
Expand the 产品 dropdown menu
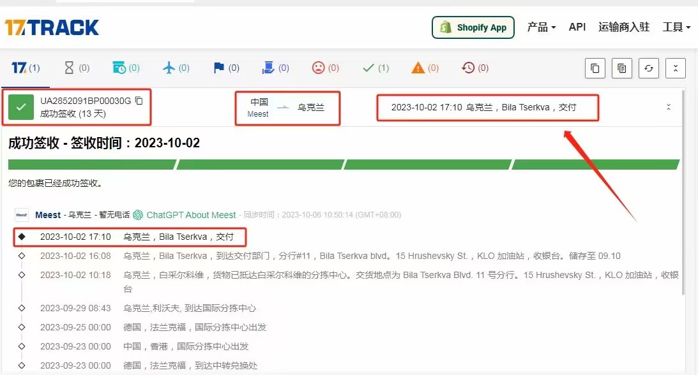point(542,27)
